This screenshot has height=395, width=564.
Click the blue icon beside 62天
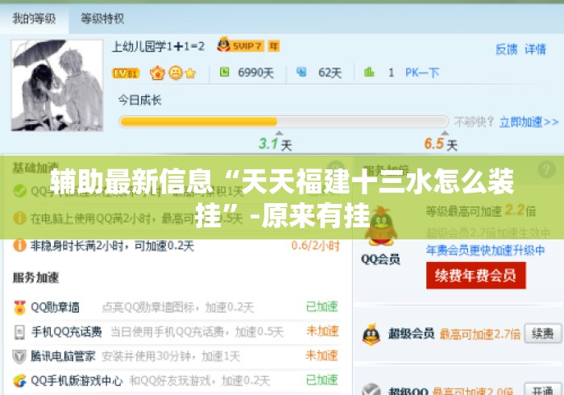coord(301,72)
